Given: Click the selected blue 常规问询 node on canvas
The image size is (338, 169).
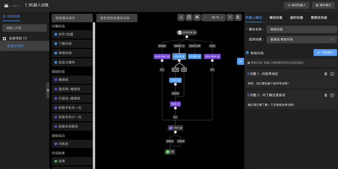Looking at the screenshot, I should point(179,57).
